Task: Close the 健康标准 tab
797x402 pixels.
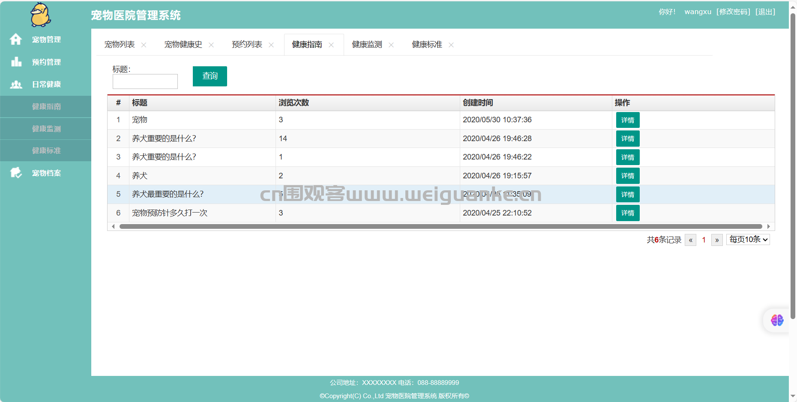Action: 451,45
